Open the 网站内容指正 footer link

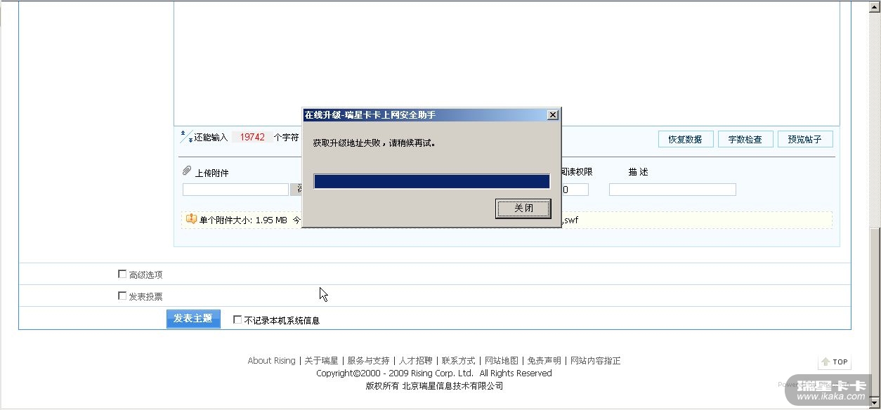596,361
